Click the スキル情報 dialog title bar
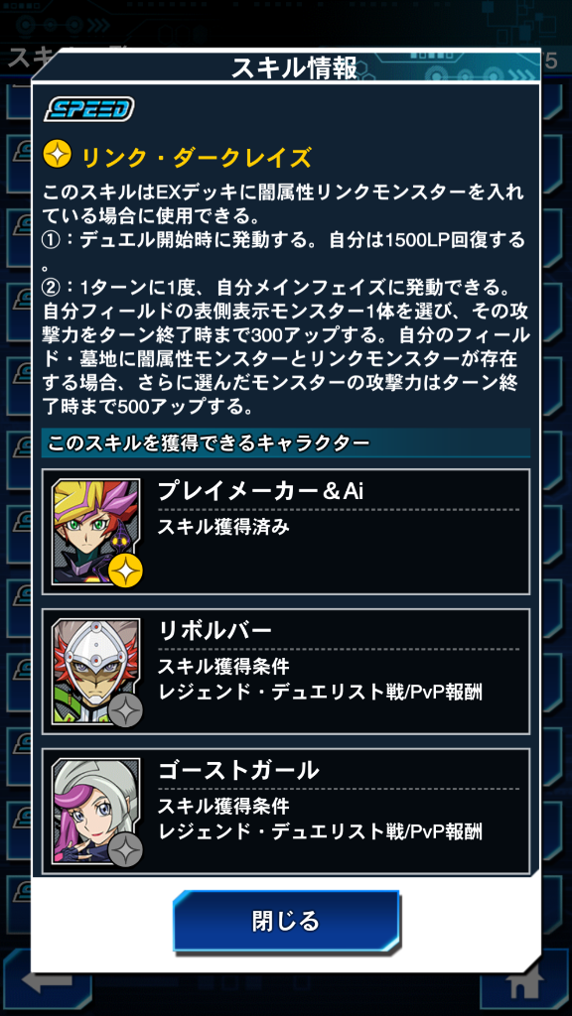Viewport: 572px width, 1016px height. 286,67
